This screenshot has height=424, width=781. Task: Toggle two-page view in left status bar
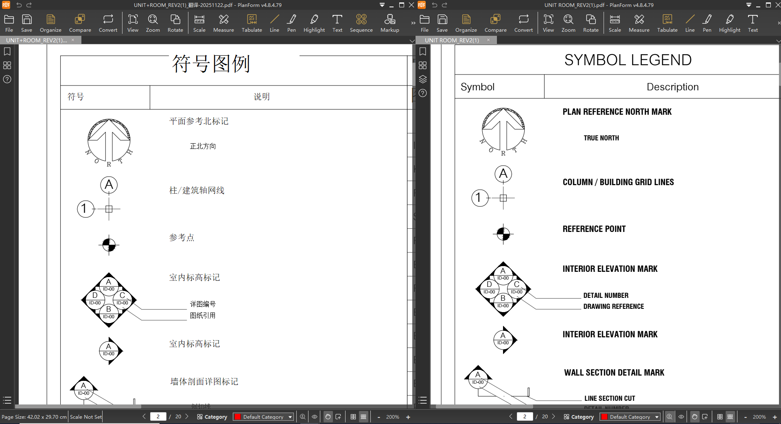click(x=353, y=417)
